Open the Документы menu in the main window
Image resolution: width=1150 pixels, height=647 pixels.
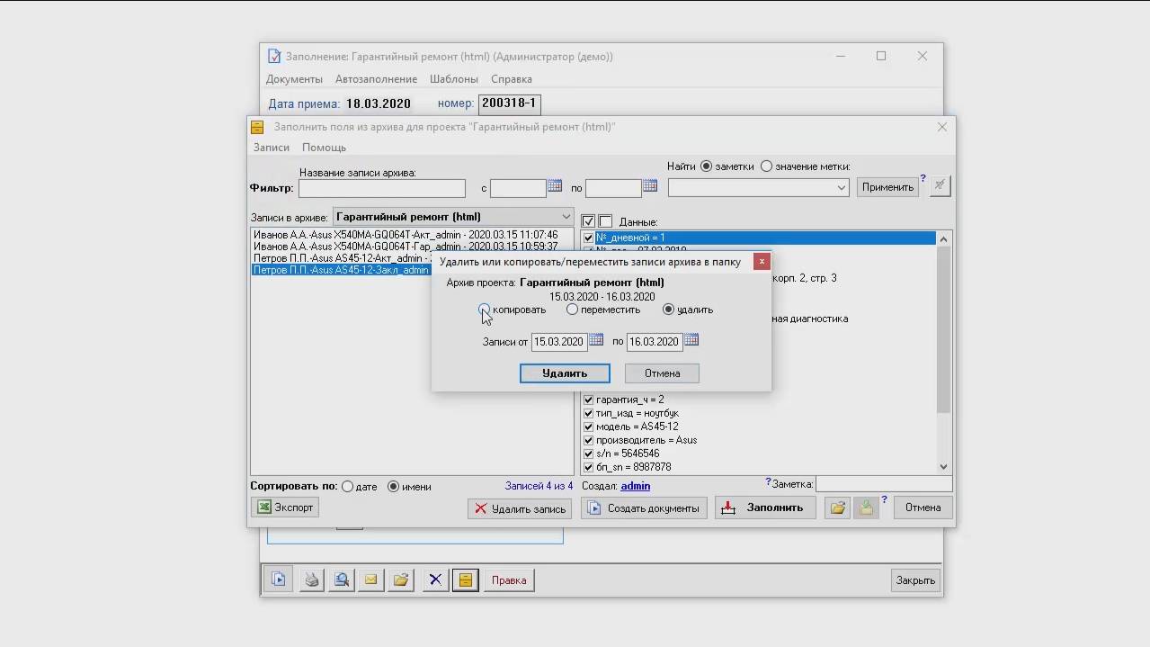coord(294,79)
